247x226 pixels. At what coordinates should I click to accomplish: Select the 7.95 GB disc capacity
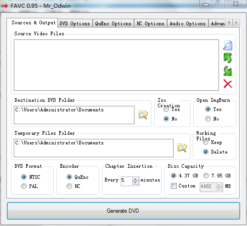pos(206,176)
